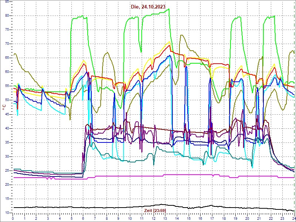
Task: Click hour 10 on the time axis
Action: tap(130, 218)
